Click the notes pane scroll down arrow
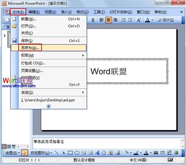186x165 pixels. (x=183, y=147)
